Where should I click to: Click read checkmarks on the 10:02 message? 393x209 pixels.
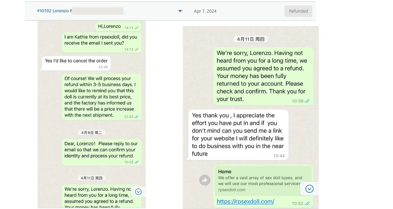[136, 162]
